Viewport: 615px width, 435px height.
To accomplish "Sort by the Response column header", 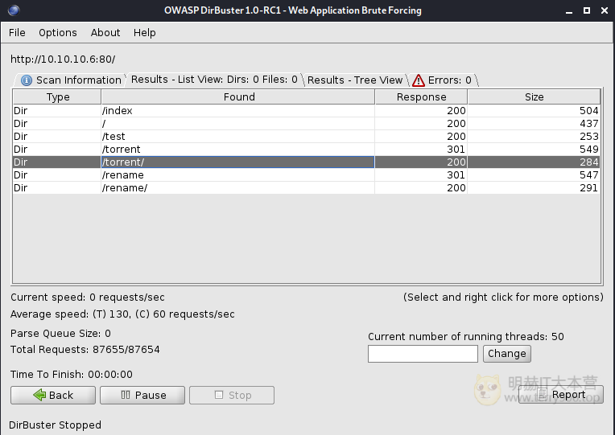I will click(x=421, y=96).
